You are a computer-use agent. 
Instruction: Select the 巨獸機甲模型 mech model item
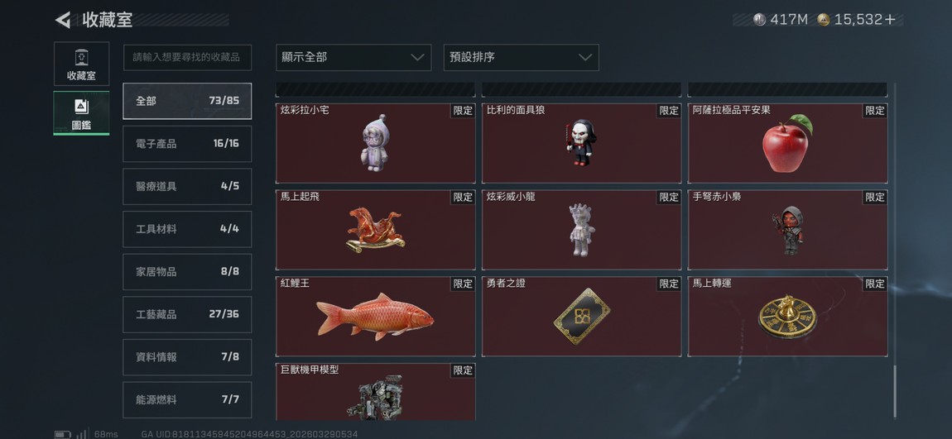375,392
